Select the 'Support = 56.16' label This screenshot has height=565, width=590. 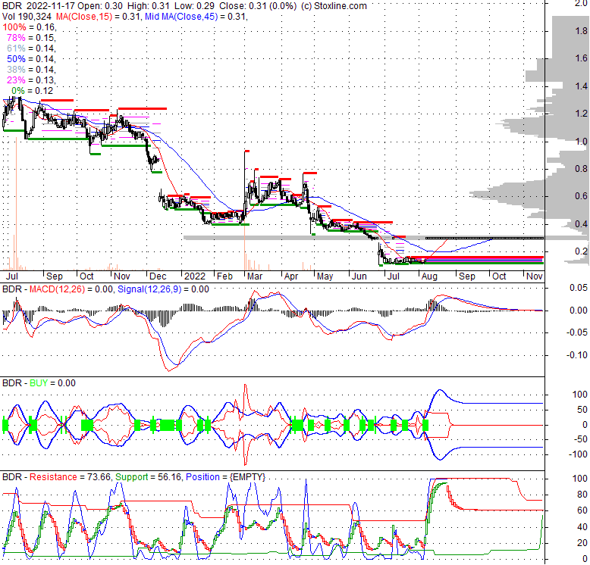tap(149, 477)
